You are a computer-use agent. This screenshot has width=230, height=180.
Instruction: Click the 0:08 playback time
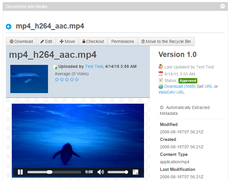coord(89,172)
